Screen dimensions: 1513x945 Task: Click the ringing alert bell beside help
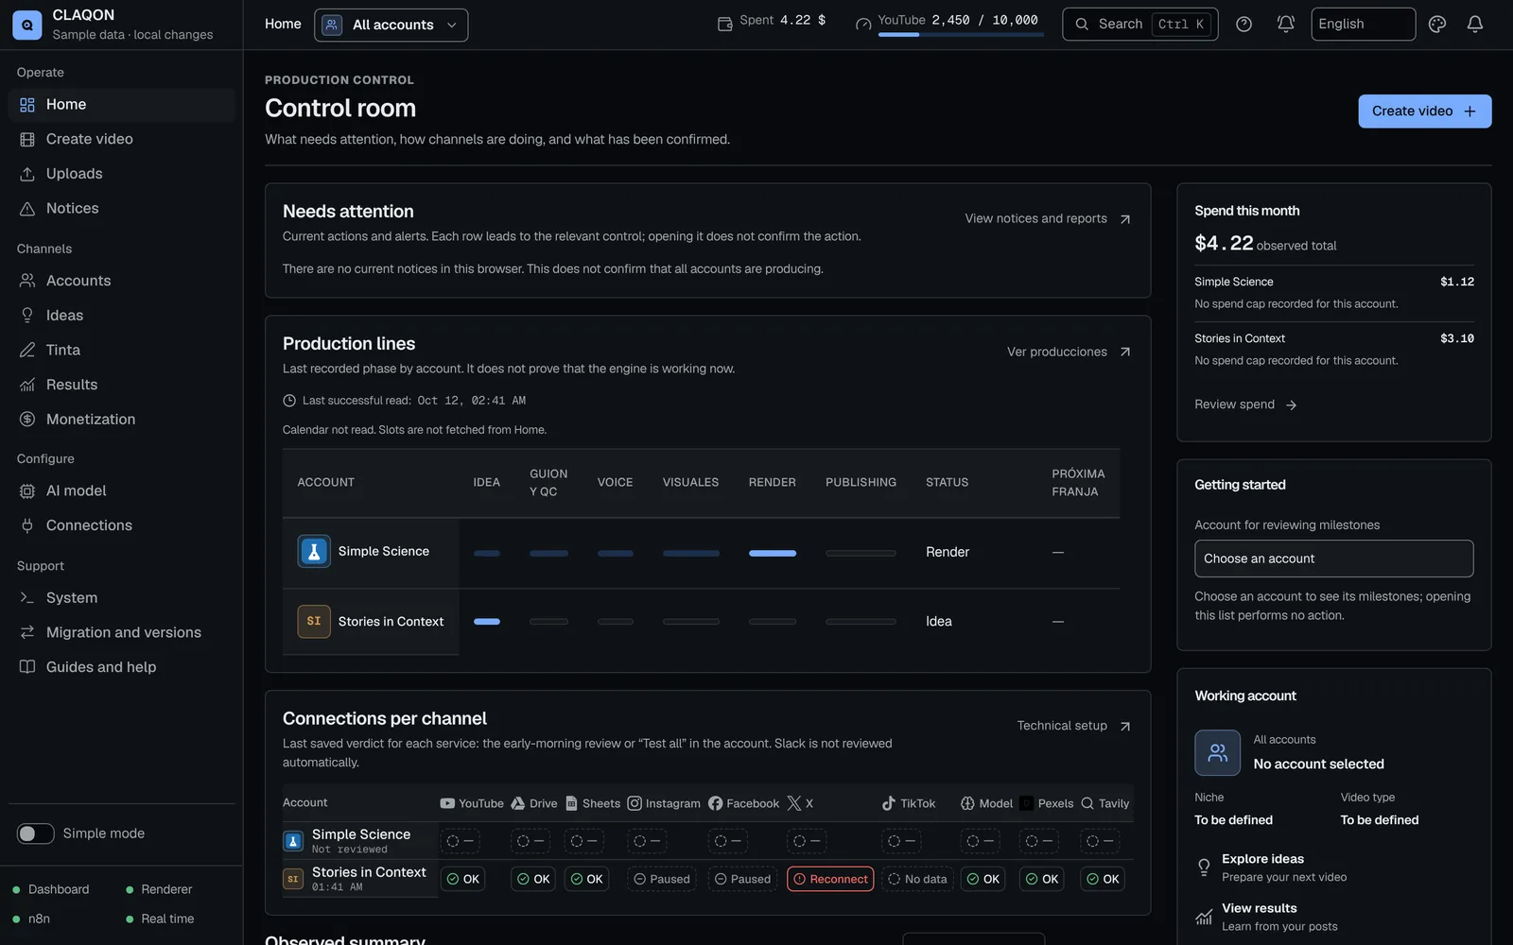point(1285,25)
